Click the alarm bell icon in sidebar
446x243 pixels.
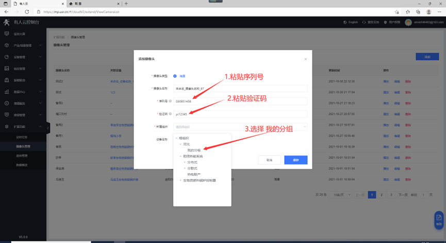coord(7,80)
